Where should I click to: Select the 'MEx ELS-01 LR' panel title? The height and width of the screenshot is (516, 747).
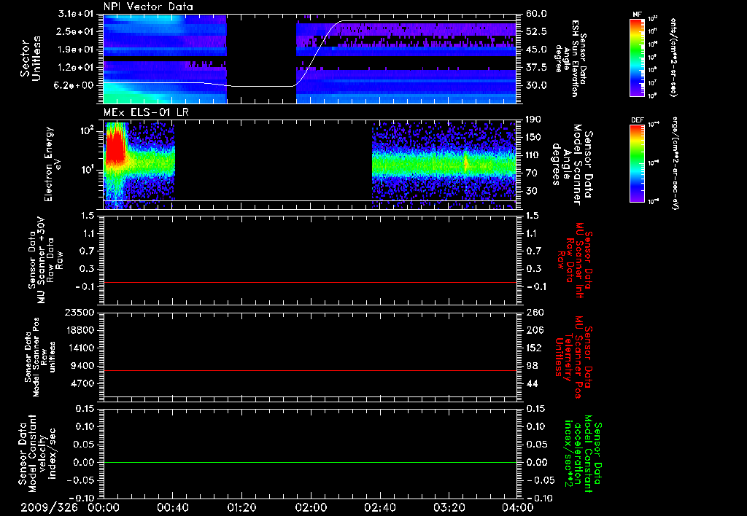pos(146,113)
